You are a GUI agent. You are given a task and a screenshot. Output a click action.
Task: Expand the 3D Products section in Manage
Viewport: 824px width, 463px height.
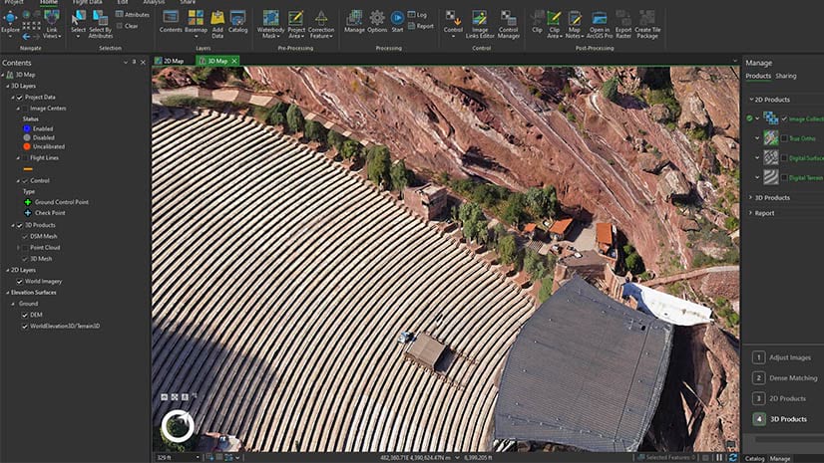[x=750, y=198]
